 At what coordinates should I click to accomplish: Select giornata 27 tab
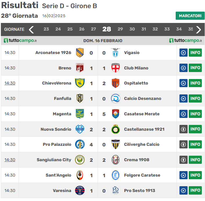coord(93,29)
